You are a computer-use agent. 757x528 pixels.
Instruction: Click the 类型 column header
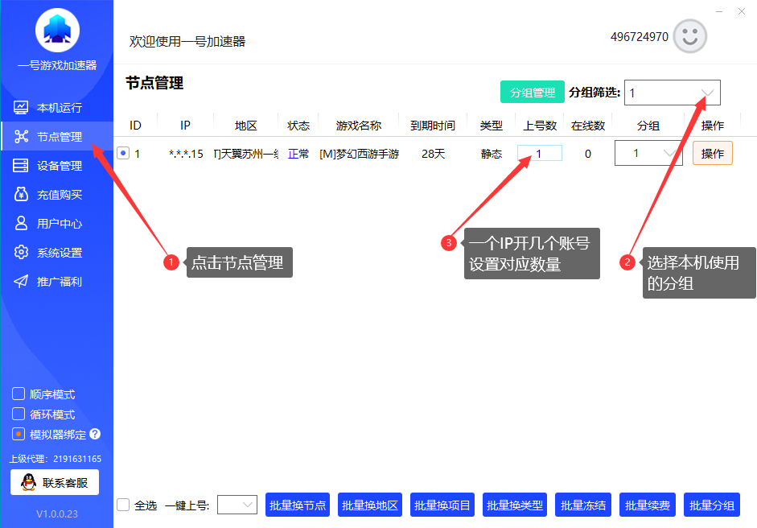coord(492,126)
